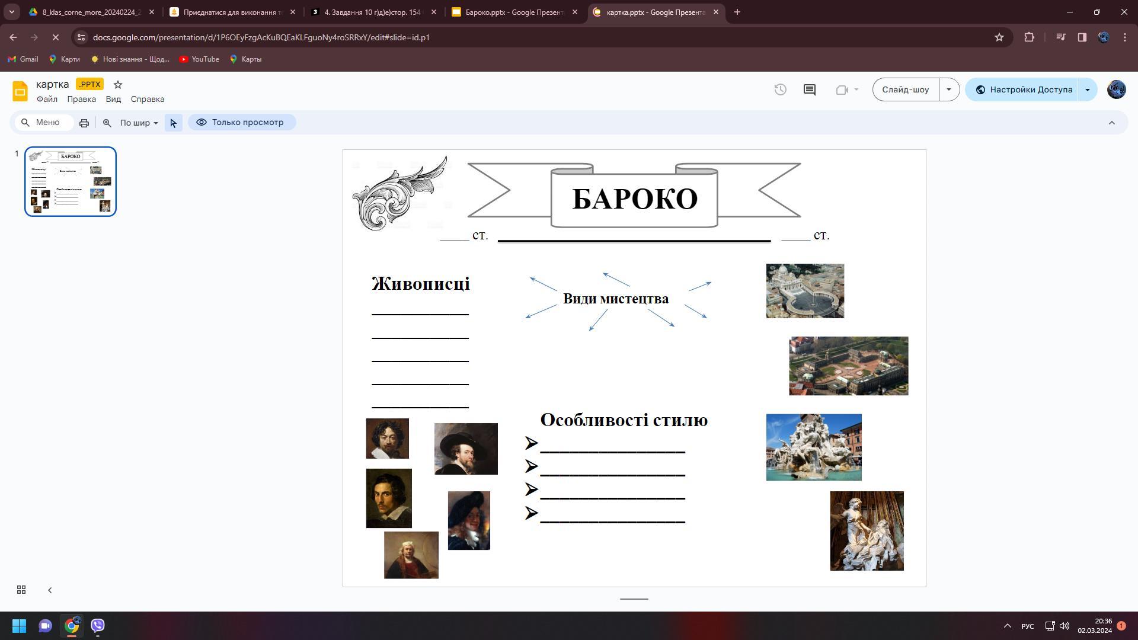Image resolution: width=1138 pixels, height=640 pixels.
Task: Expand Слайд-шоу dropdown arrow
Action: click(x=949, y=89)
